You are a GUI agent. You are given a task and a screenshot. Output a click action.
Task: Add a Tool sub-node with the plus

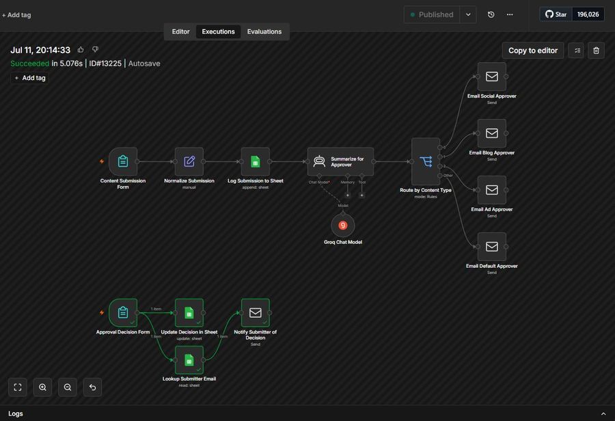click(361, 195)
